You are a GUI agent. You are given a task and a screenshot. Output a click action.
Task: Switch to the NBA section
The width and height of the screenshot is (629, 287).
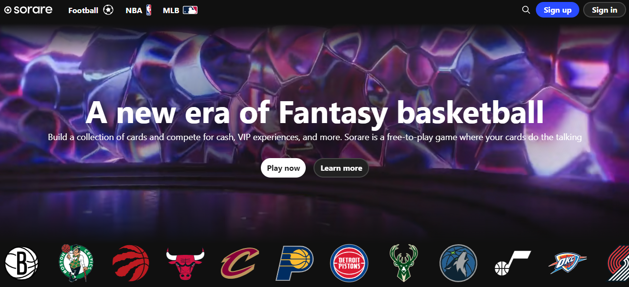[138, 10]
